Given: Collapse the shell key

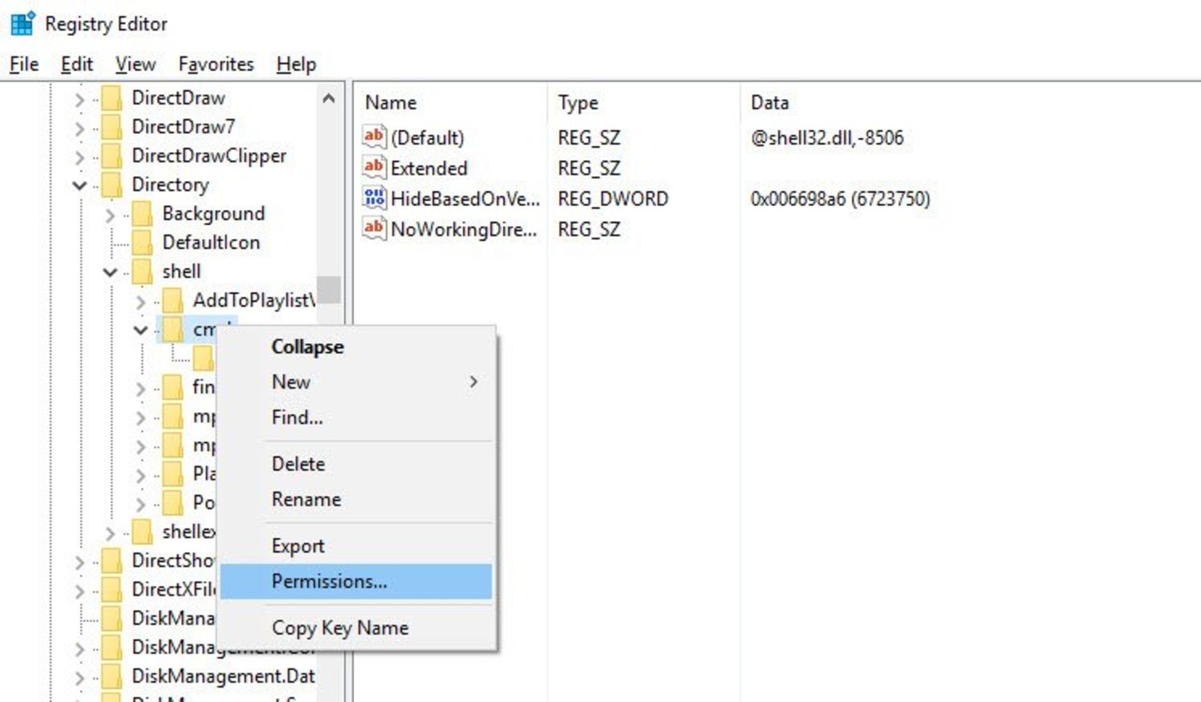Looking at the screenshot, I should tap(110, 272).
